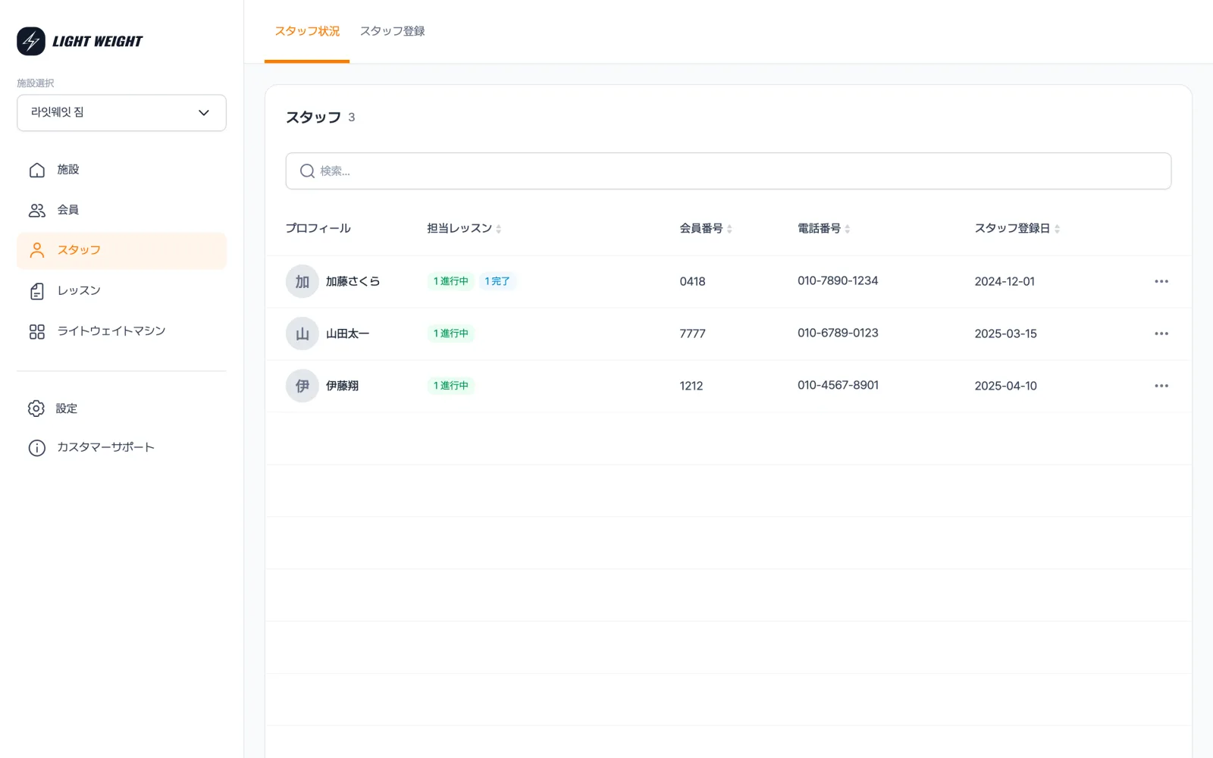
Task: Sort by 担当レッスン column arrows
Action: click(x=499, y=229)
